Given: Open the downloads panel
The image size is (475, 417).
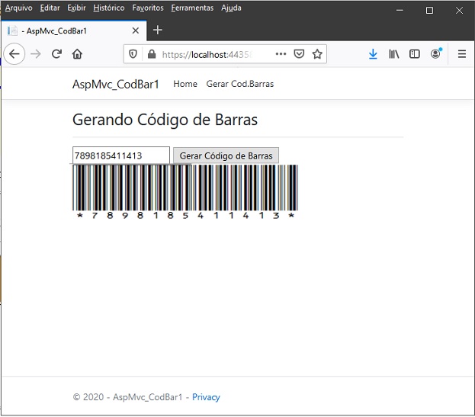Looking at the screenshot, I should pos(374,54).
